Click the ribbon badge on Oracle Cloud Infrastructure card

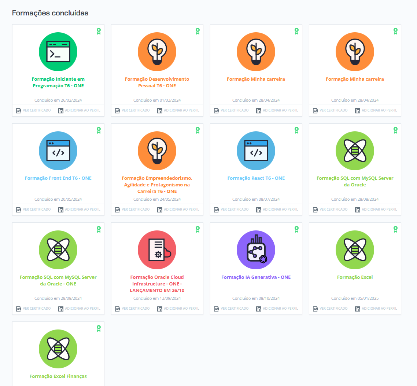coord(198,229)
